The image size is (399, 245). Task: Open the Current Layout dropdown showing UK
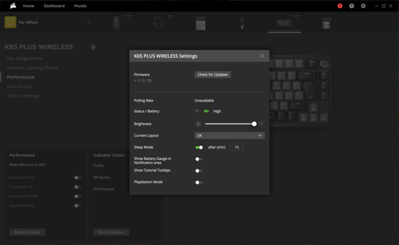[230, 136]
